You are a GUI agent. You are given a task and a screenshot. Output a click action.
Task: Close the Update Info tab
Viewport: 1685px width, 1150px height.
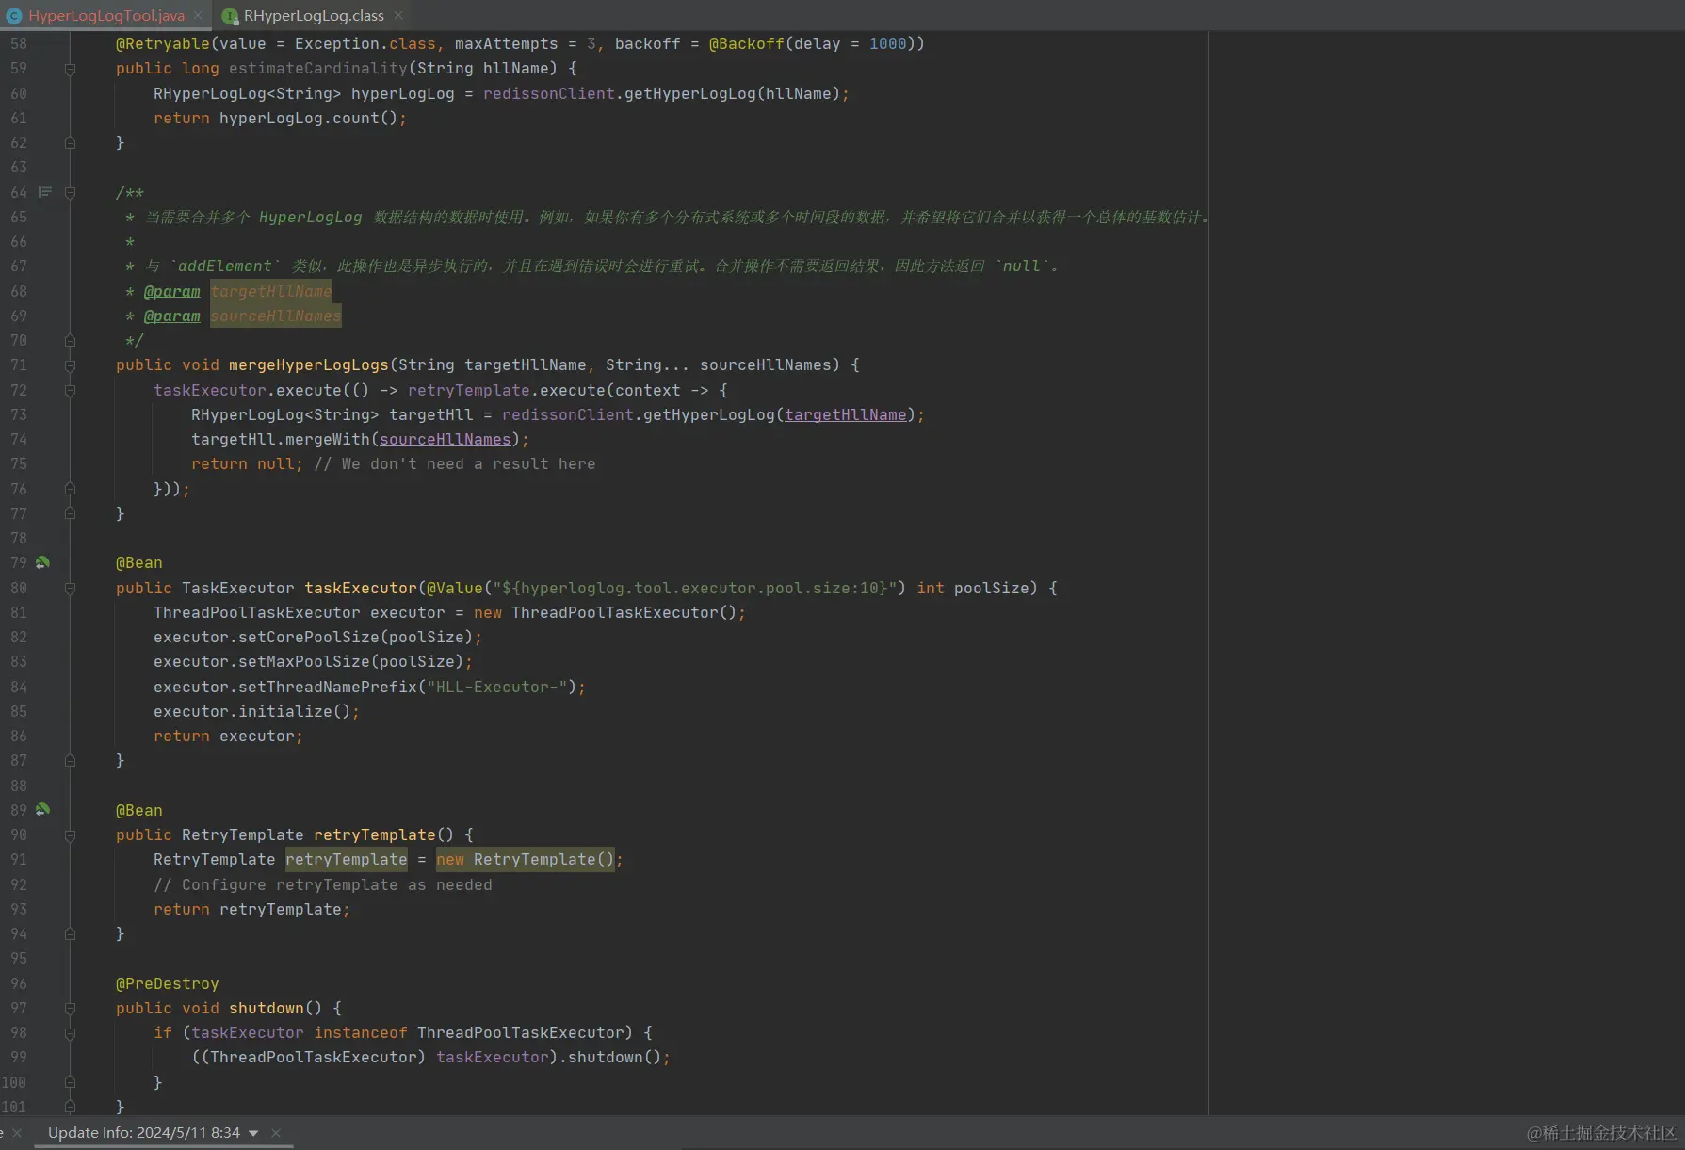(x=276, y=1132)
